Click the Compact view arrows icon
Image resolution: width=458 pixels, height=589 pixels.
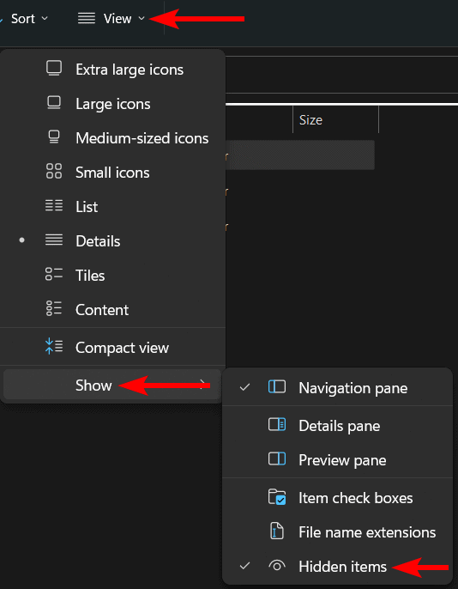click(x=54, y=347)
